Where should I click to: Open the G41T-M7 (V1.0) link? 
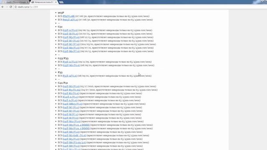click(x=71, y=111)
